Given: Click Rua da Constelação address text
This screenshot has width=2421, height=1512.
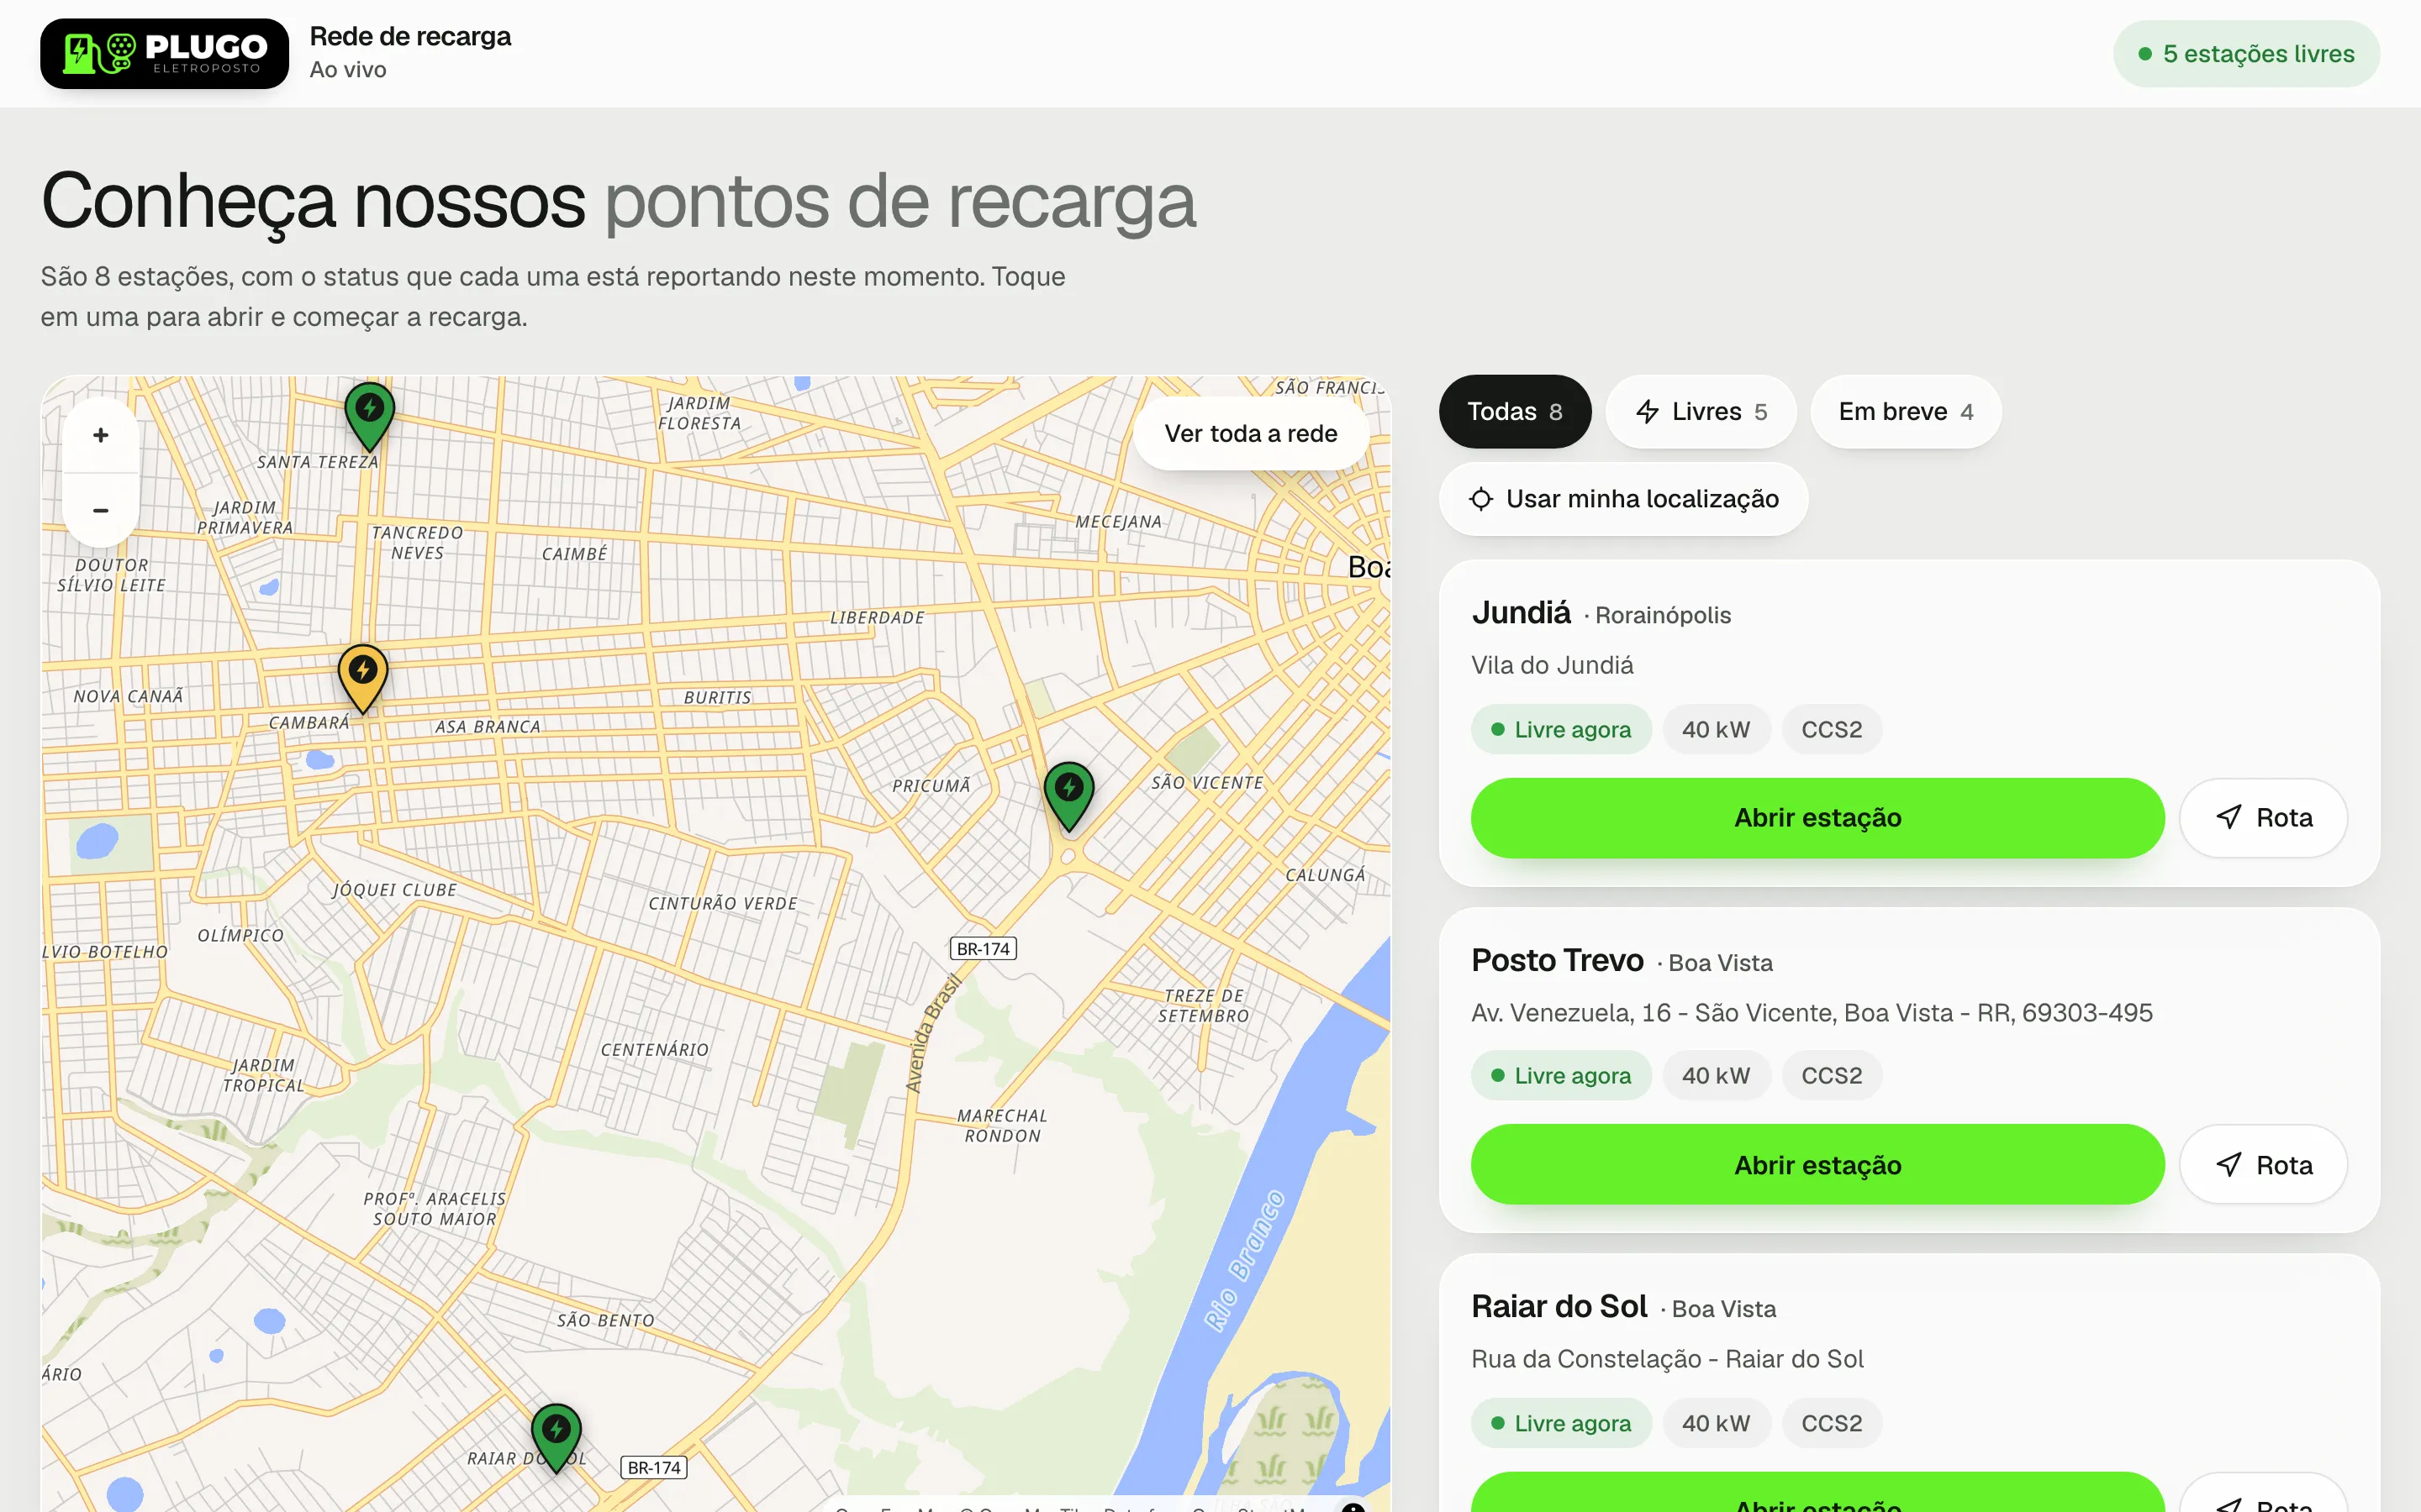Looking at the screenshot, I should pos(1668,1359).
